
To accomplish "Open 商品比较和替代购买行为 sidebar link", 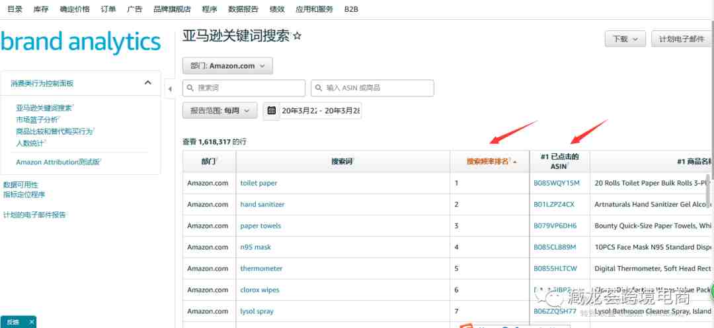I will coord(55,131).
